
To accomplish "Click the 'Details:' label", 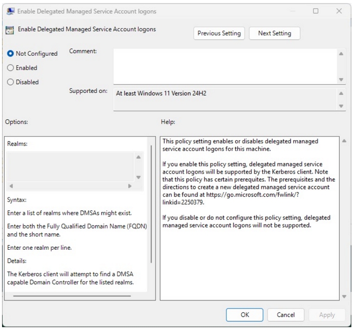I will [17, 261].
